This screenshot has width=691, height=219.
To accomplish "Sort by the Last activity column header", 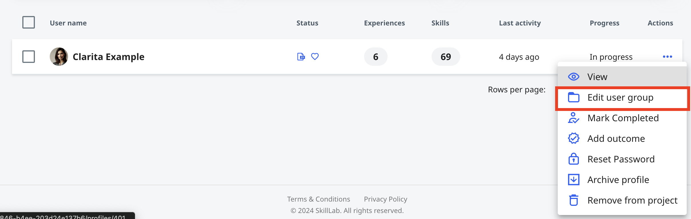I will (520, 23).
